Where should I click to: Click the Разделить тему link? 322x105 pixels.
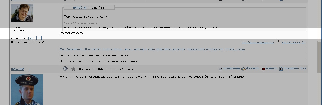coord(295,68)
